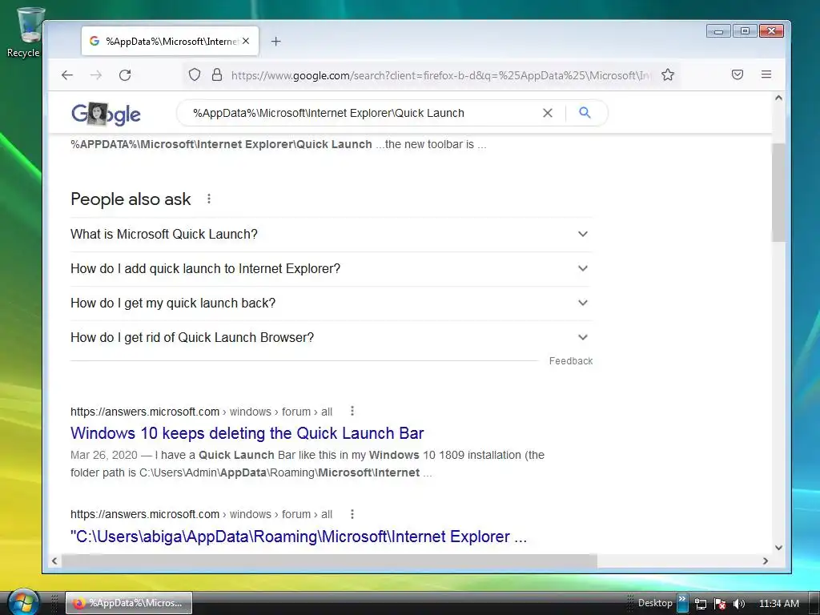Open the tracking protection shield icon
820x615 pixels.
(x=195, y=74)
